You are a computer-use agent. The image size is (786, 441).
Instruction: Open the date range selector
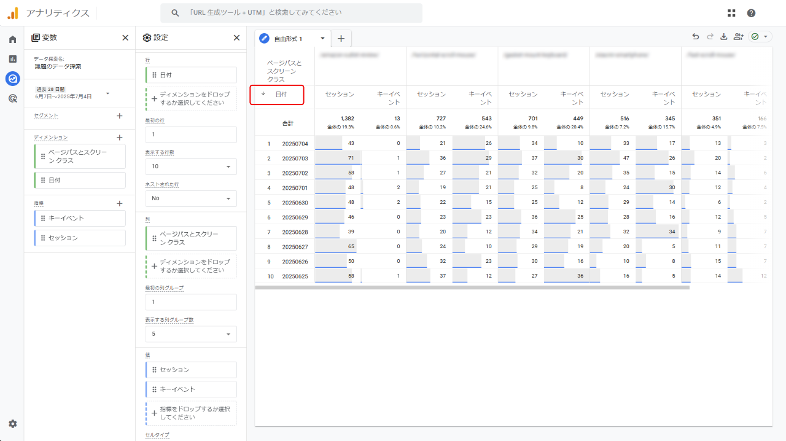point(72,93)
